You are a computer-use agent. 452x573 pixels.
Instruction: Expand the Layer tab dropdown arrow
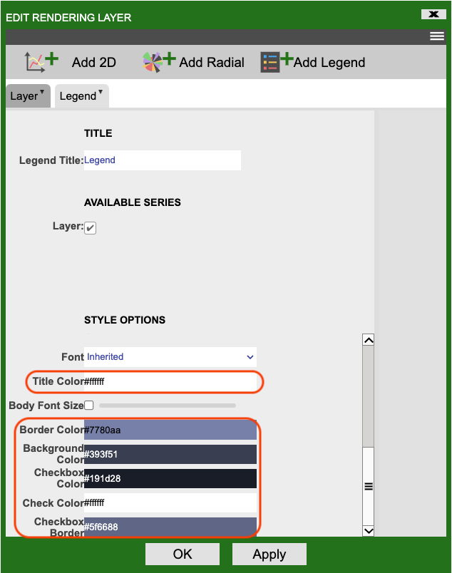(42, 93)
